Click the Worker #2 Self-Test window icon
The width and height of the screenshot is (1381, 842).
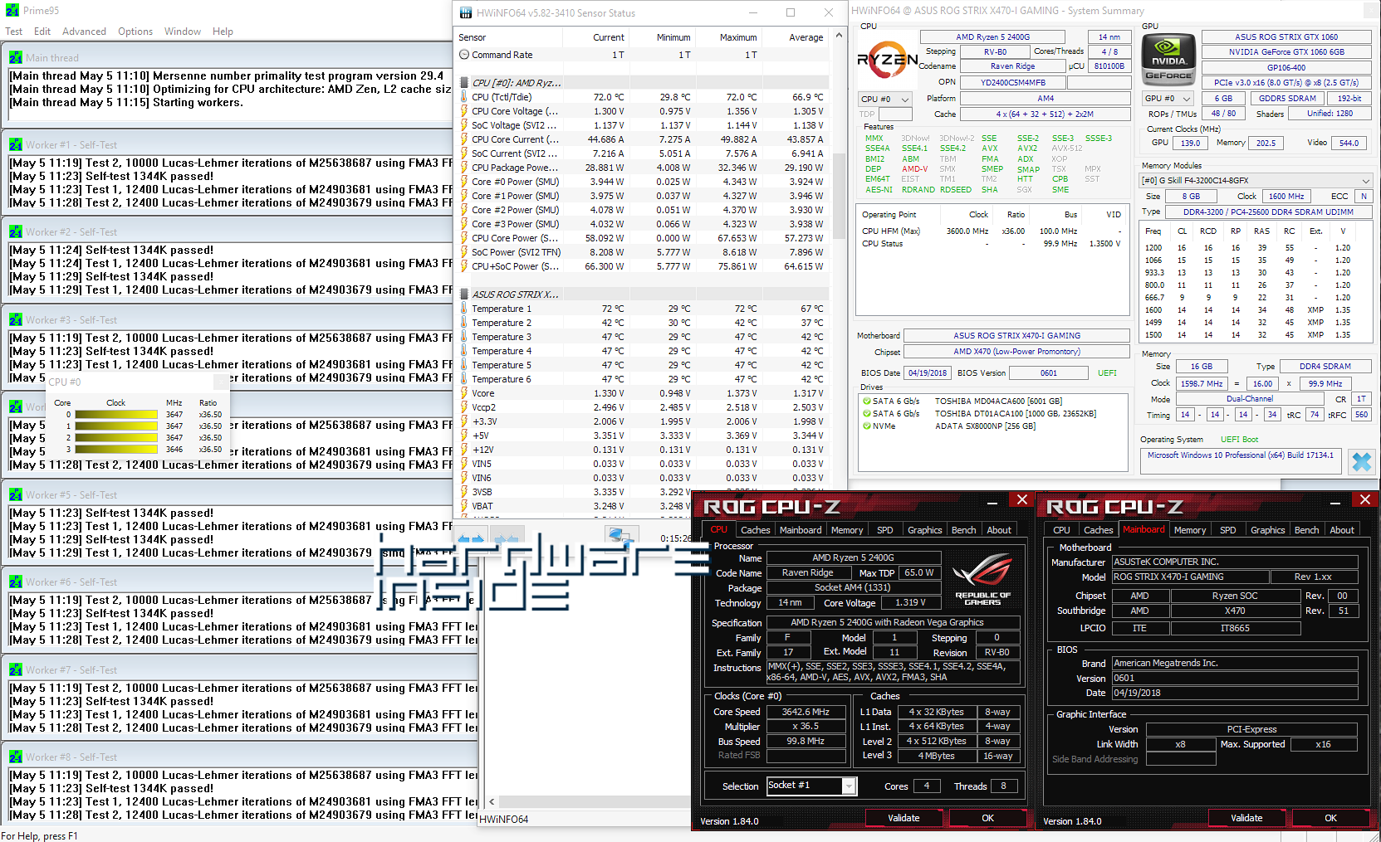tap(16, 231)
